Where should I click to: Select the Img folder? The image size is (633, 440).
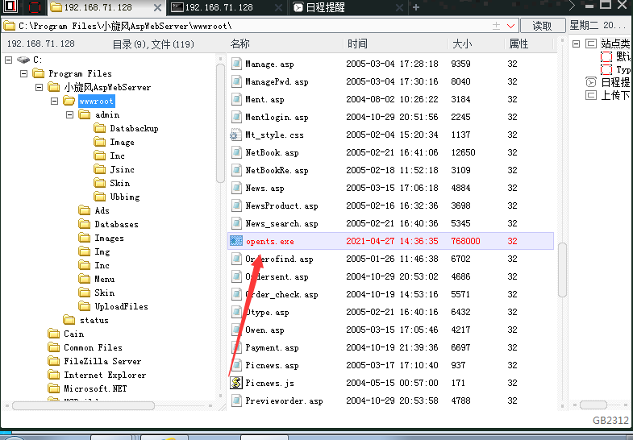tap(102, 251)
